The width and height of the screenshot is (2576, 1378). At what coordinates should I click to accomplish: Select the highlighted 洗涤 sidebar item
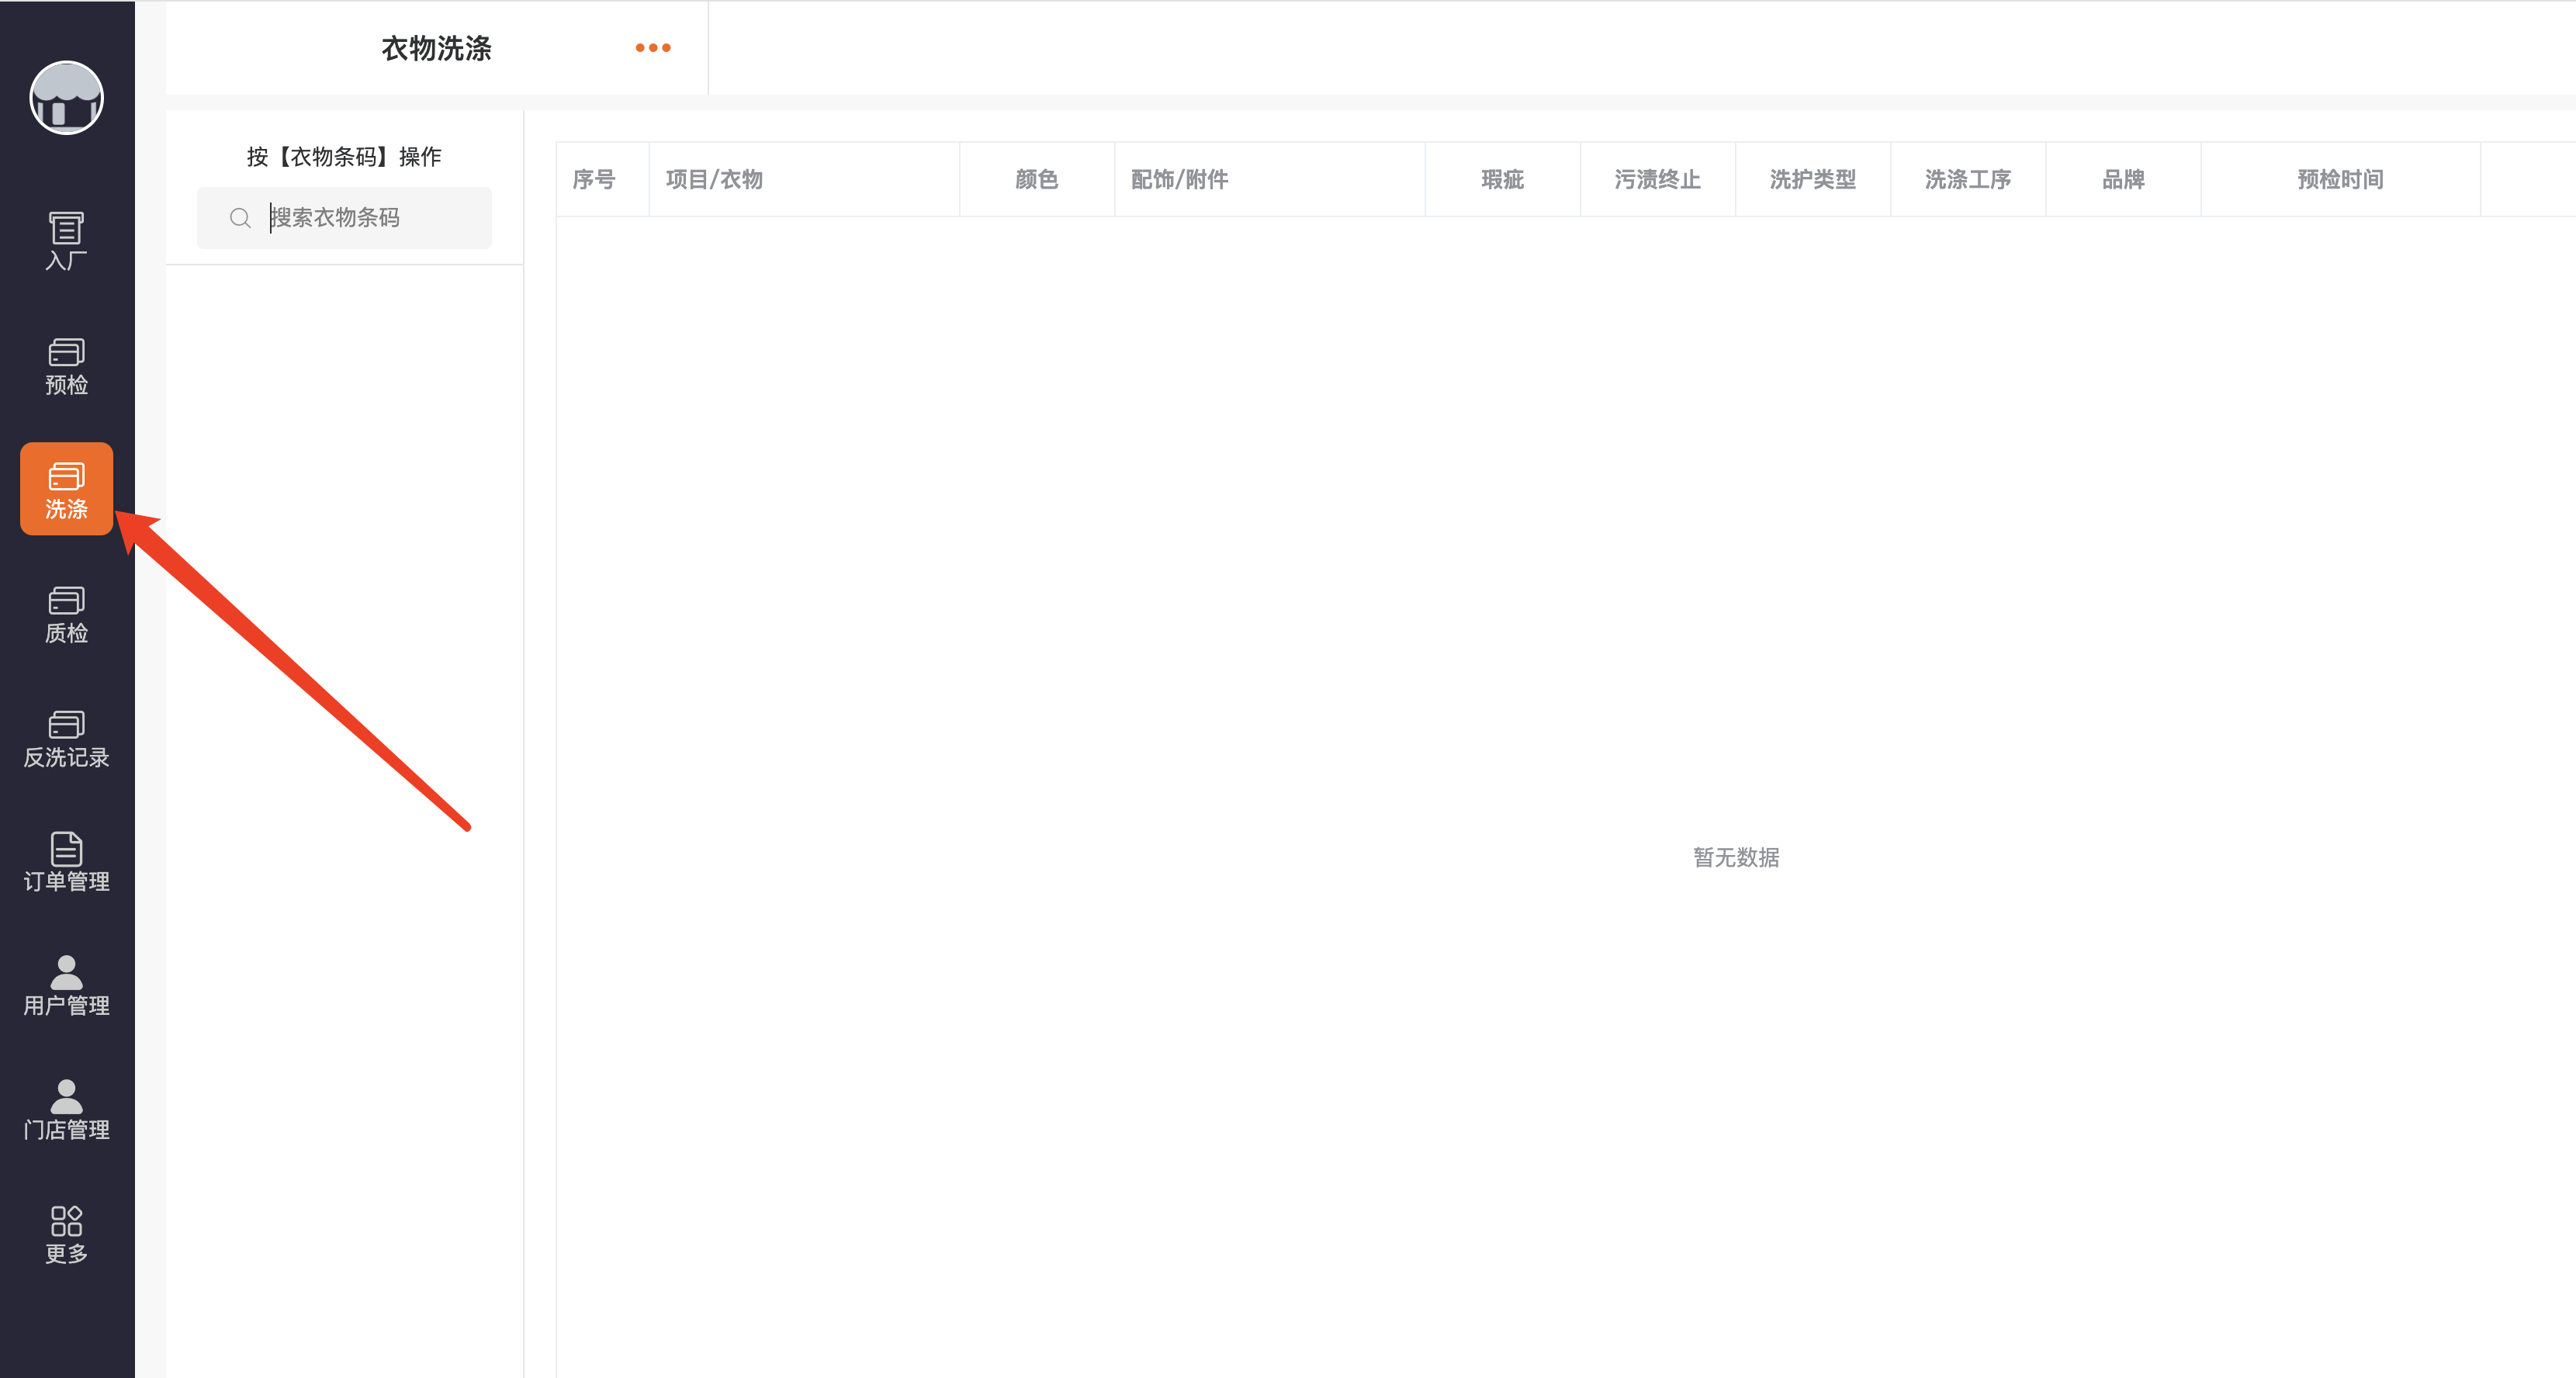click(x=66, y=489)
